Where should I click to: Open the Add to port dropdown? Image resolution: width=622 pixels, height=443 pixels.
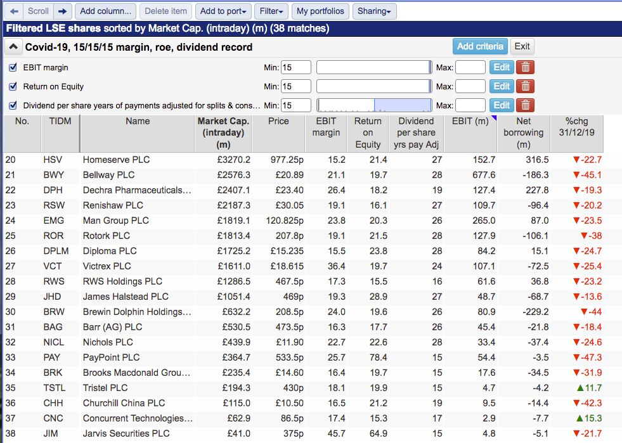[x=223, y=11]
